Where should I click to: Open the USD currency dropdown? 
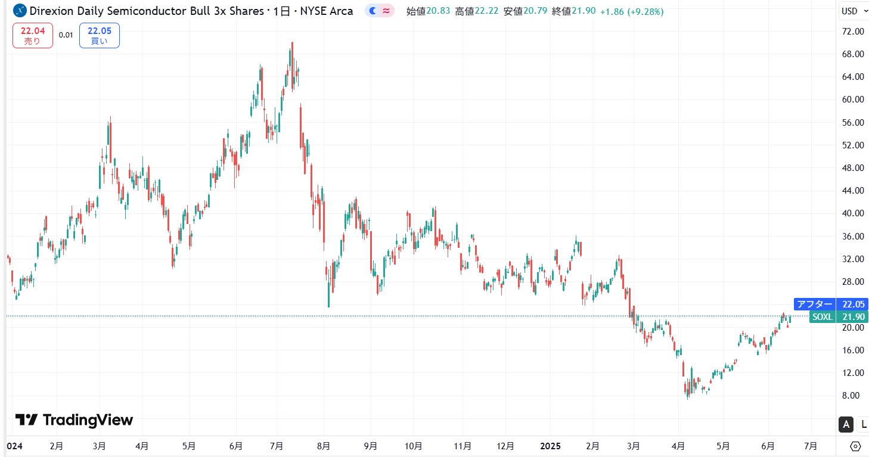853,11
